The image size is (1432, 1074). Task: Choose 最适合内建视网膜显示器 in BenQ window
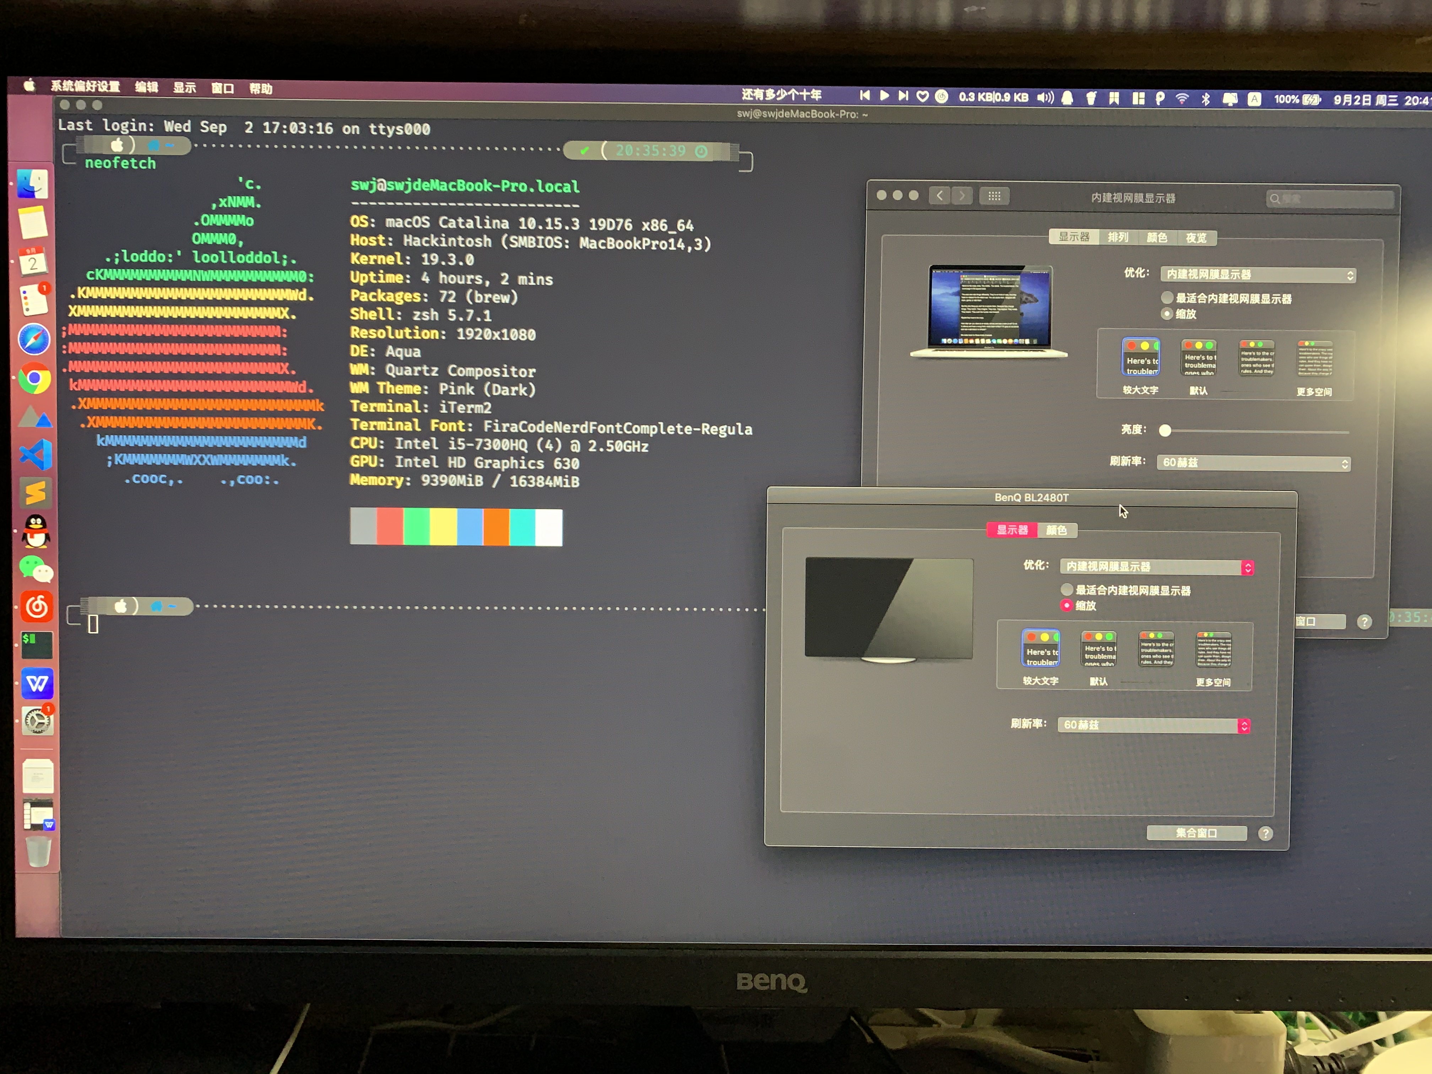pos(1067,590)
